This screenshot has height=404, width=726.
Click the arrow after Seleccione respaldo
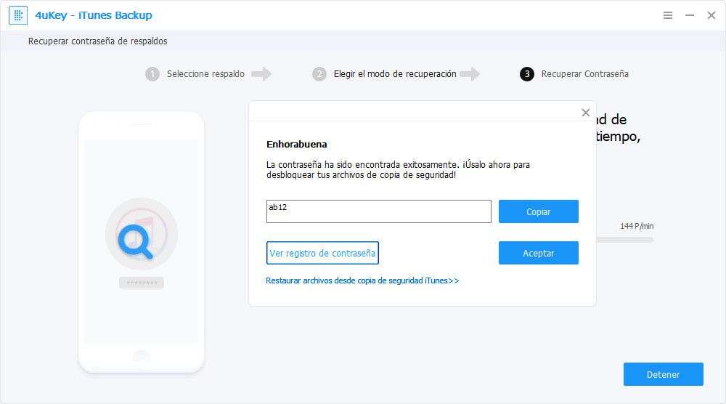click(261, 74)
